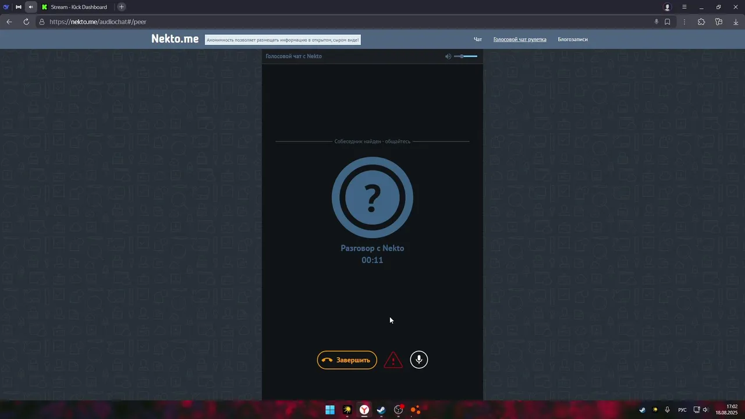Screen dimensions: 745x419
Task: Report the peer with red warning triangle
Action: click(x=393, y=360)
